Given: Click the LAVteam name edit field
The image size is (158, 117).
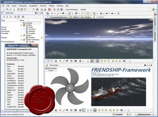Looking at the screenshot, I should (x=33, y=23).
